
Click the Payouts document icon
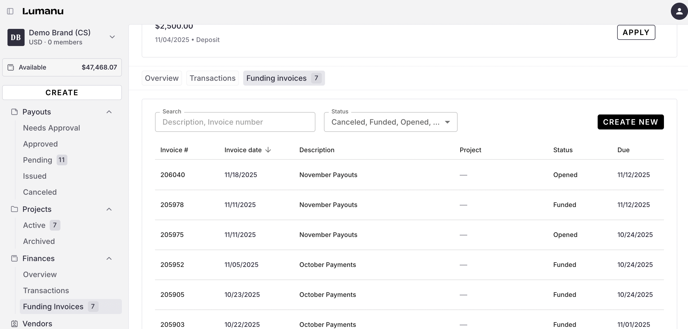[x=14, y=112]
